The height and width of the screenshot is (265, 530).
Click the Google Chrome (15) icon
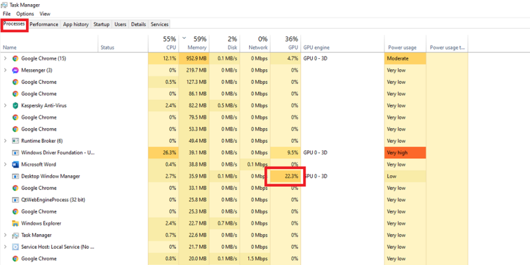point(15,58)
